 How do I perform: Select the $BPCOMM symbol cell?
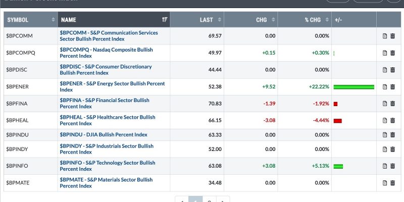click(31, 36)
